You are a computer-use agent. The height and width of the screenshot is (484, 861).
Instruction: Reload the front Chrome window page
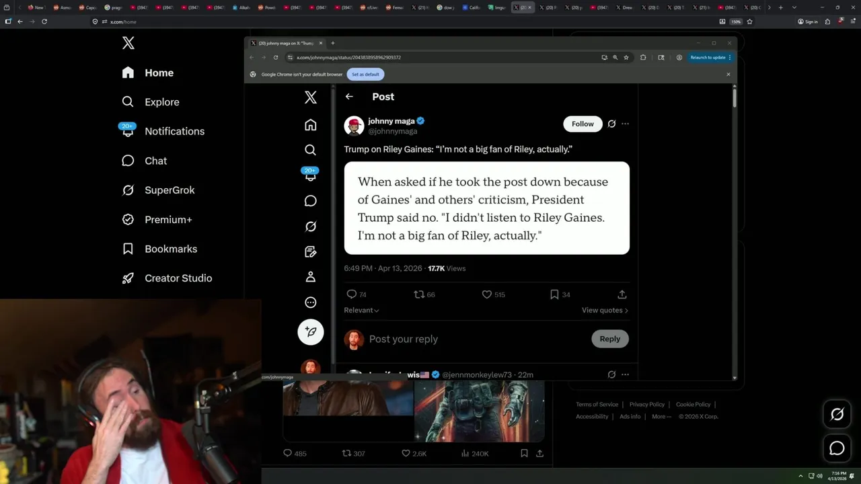click(x=275, y=57)
